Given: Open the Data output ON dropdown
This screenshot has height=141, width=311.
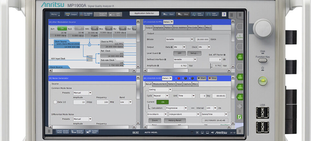Looking at the screenshot, I should pos(179,47).
